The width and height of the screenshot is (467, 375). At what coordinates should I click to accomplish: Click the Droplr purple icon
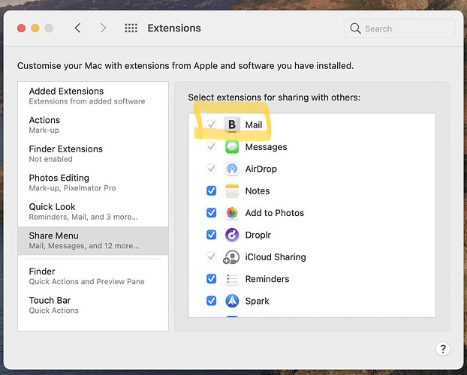pyautogui.click(x=232, y=235)
